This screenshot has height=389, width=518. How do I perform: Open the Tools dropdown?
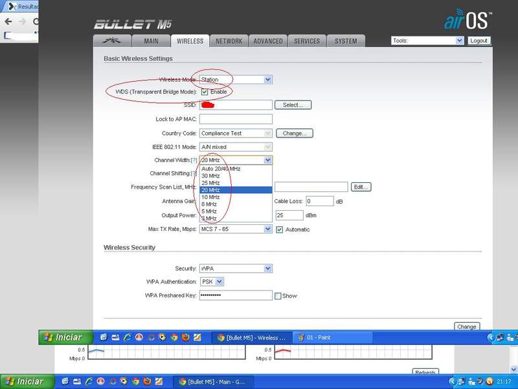point(427,41)
